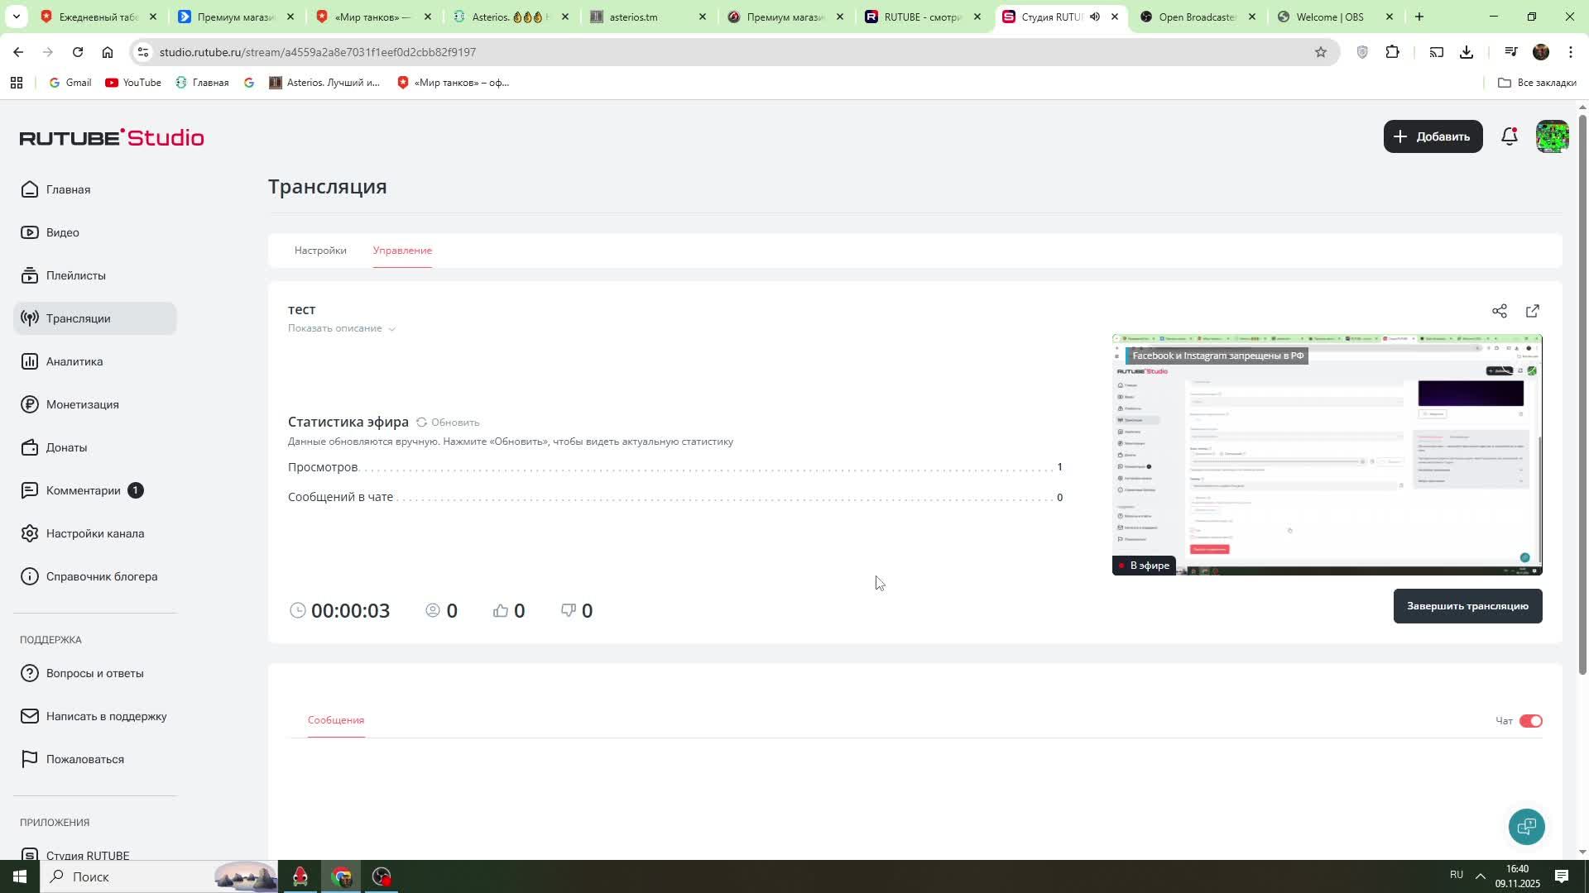The image size is (1589, 893).
Task: Bookmark this page with star icon
Action: coord(1320,52)
